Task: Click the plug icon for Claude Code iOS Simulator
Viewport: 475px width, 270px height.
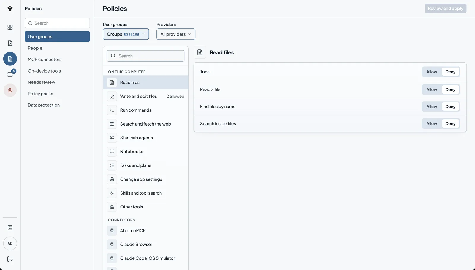Action: (x=112, y=258)
